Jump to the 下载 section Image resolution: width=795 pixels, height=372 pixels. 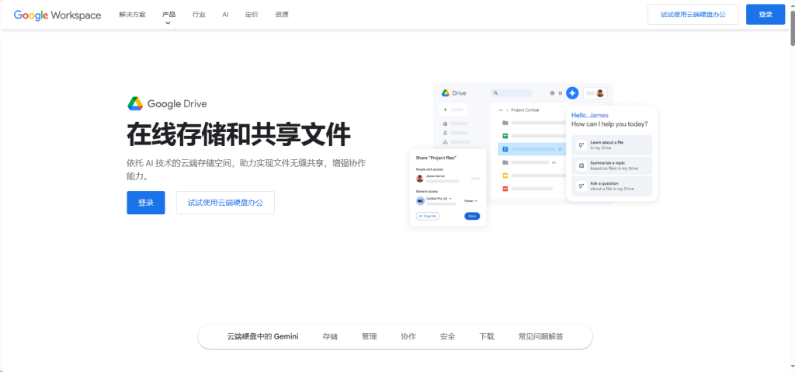pos(487,336)
